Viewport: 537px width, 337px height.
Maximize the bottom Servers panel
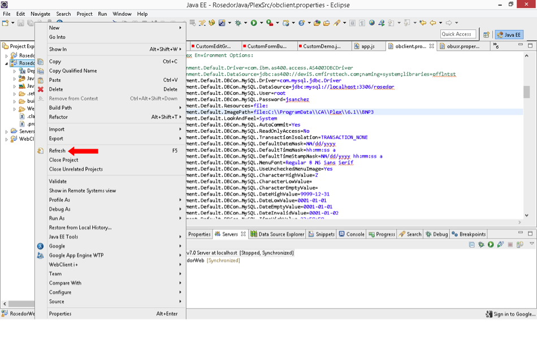pos(530,234)
